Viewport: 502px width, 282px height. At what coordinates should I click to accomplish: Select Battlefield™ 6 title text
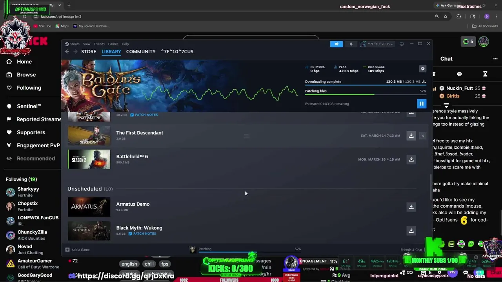[132, 157]
